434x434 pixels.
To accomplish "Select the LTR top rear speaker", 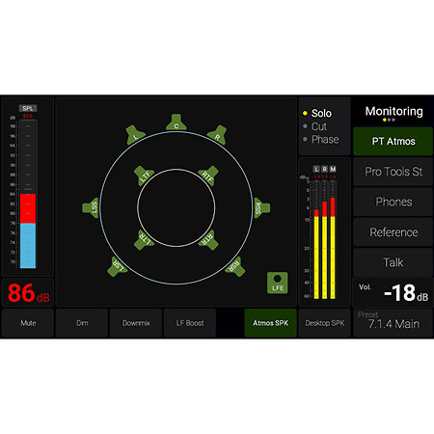I will [145, 239].
